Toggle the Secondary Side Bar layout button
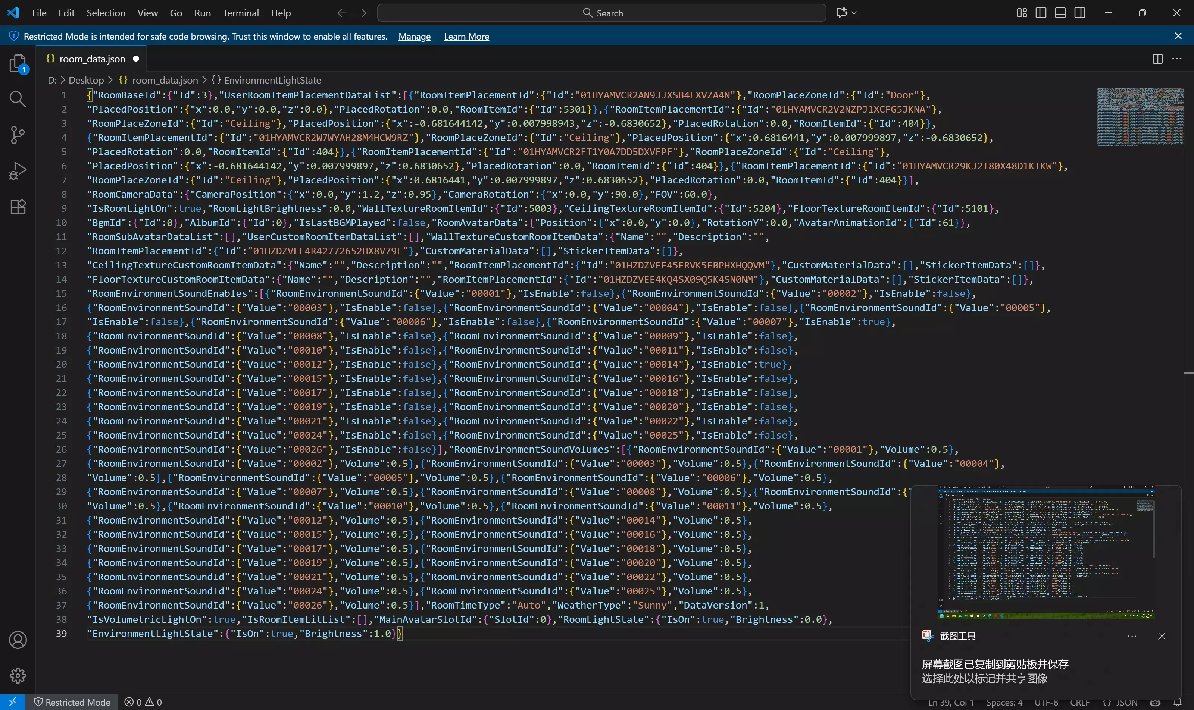Image resolution: width=1194 pixels, height=710 pixels. pyautogui.click(x=1079, y=13)
